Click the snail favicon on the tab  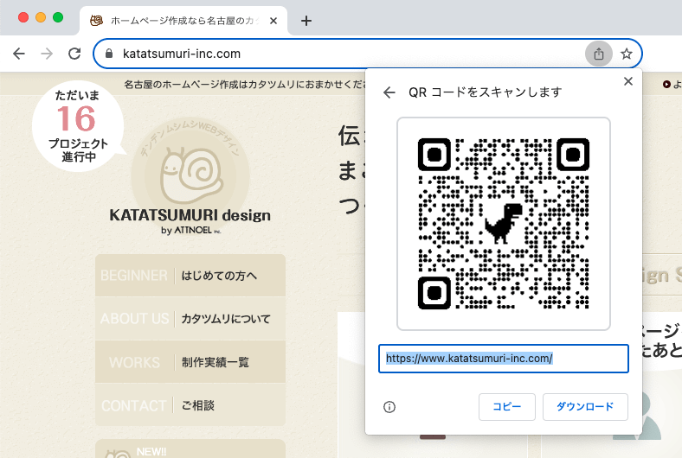(96, 21)
